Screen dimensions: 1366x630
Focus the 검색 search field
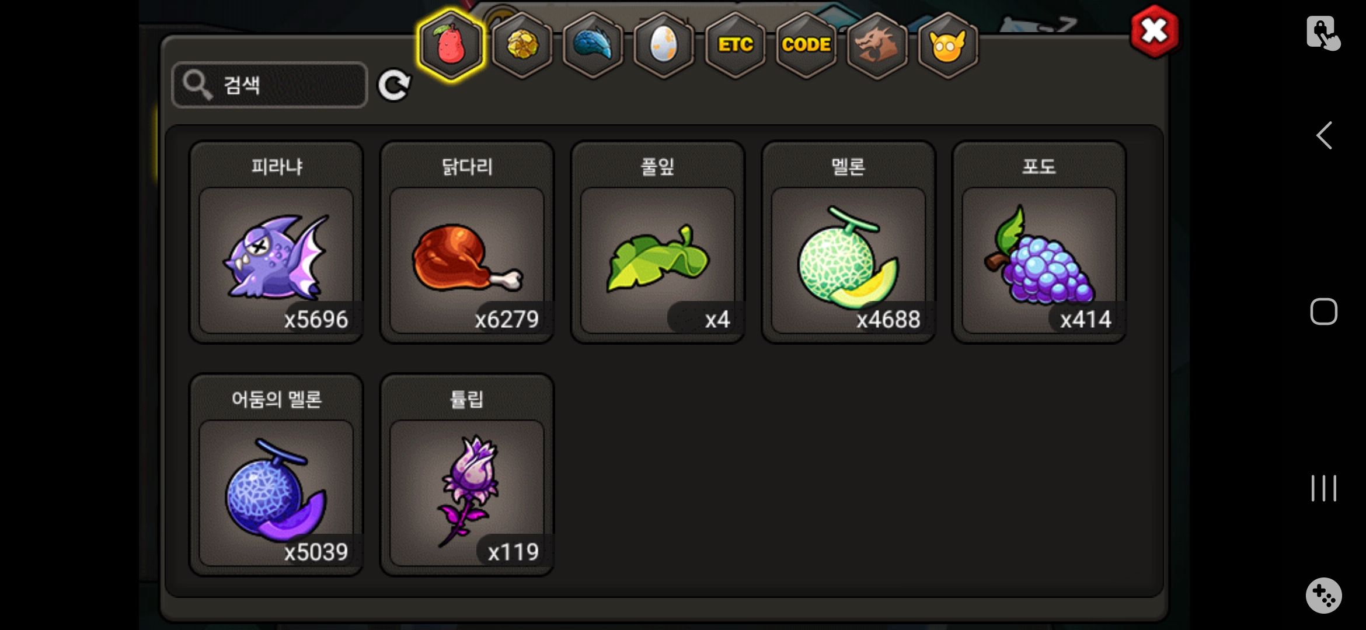pos(270,85)
